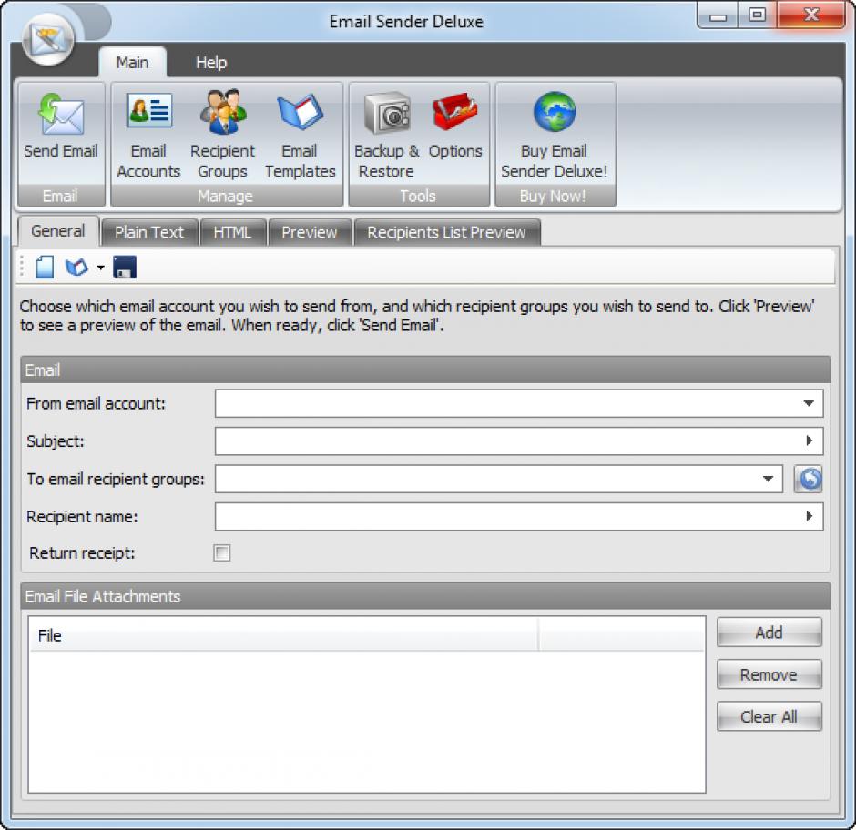Image resolution: width=856 pixels, height=830 pixels.
Task: Click the File column header
Action: click(284, 635)
